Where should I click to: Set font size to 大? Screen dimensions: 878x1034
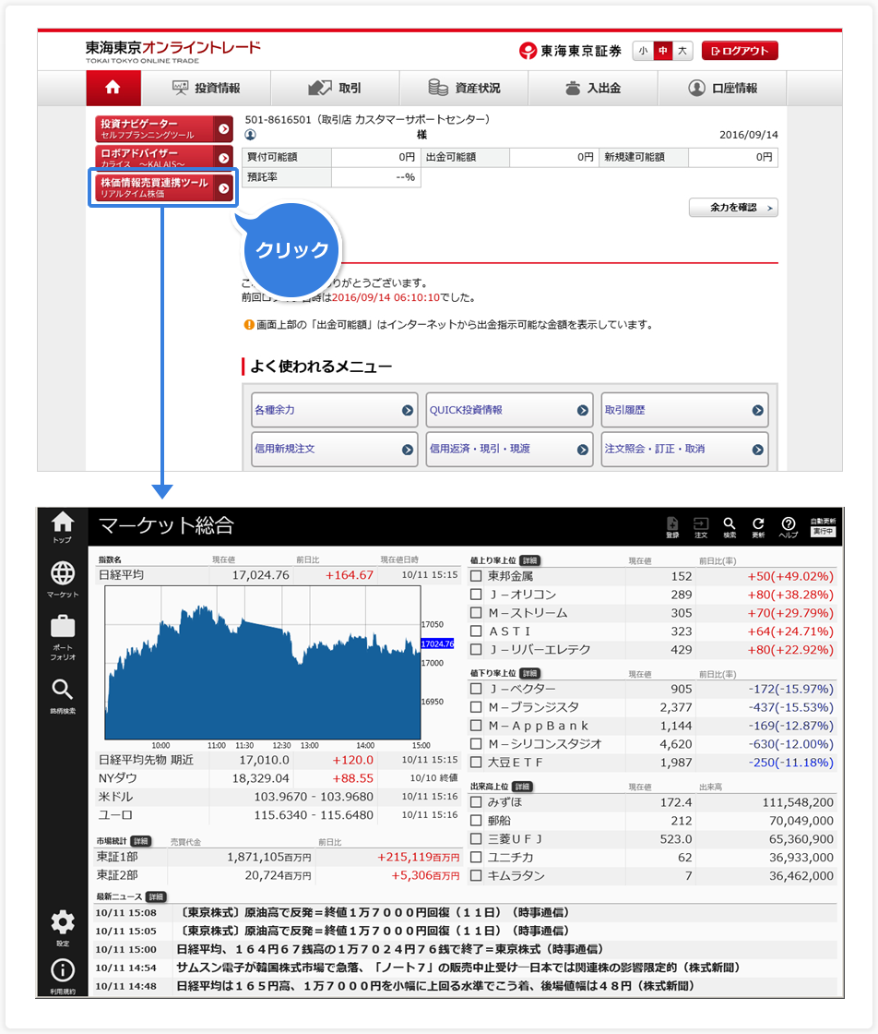pos(682,51)
